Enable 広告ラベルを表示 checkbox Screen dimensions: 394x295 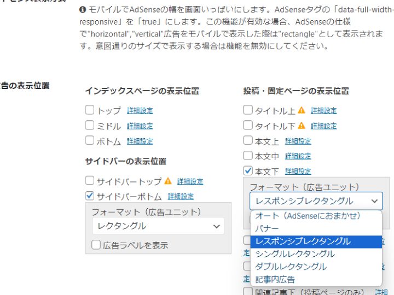(x=96, y=245)
